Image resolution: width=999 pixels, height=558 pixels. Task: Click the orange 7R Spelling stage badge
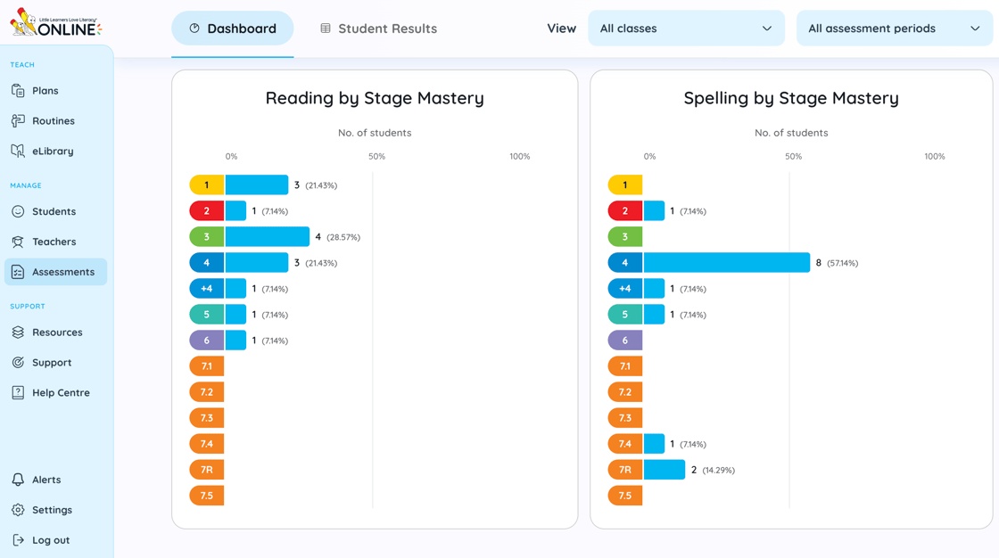click(624, 470)
